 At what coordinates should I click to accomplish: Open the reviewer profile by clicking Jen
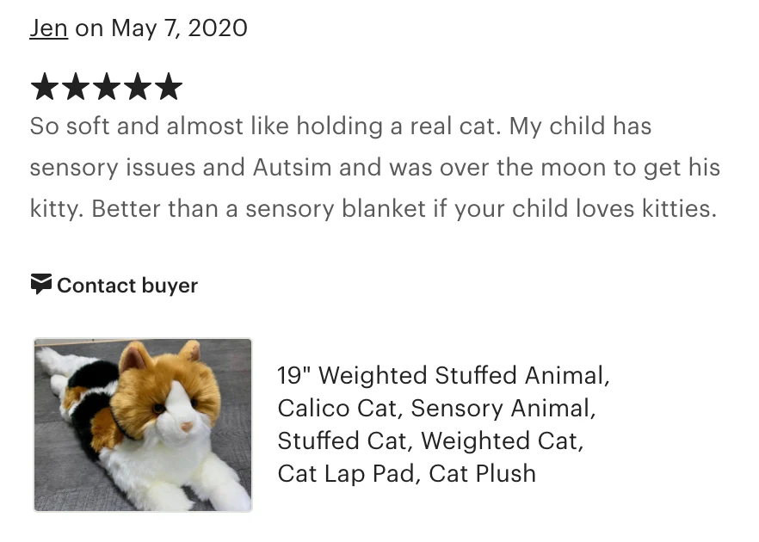tap(49, 28)
